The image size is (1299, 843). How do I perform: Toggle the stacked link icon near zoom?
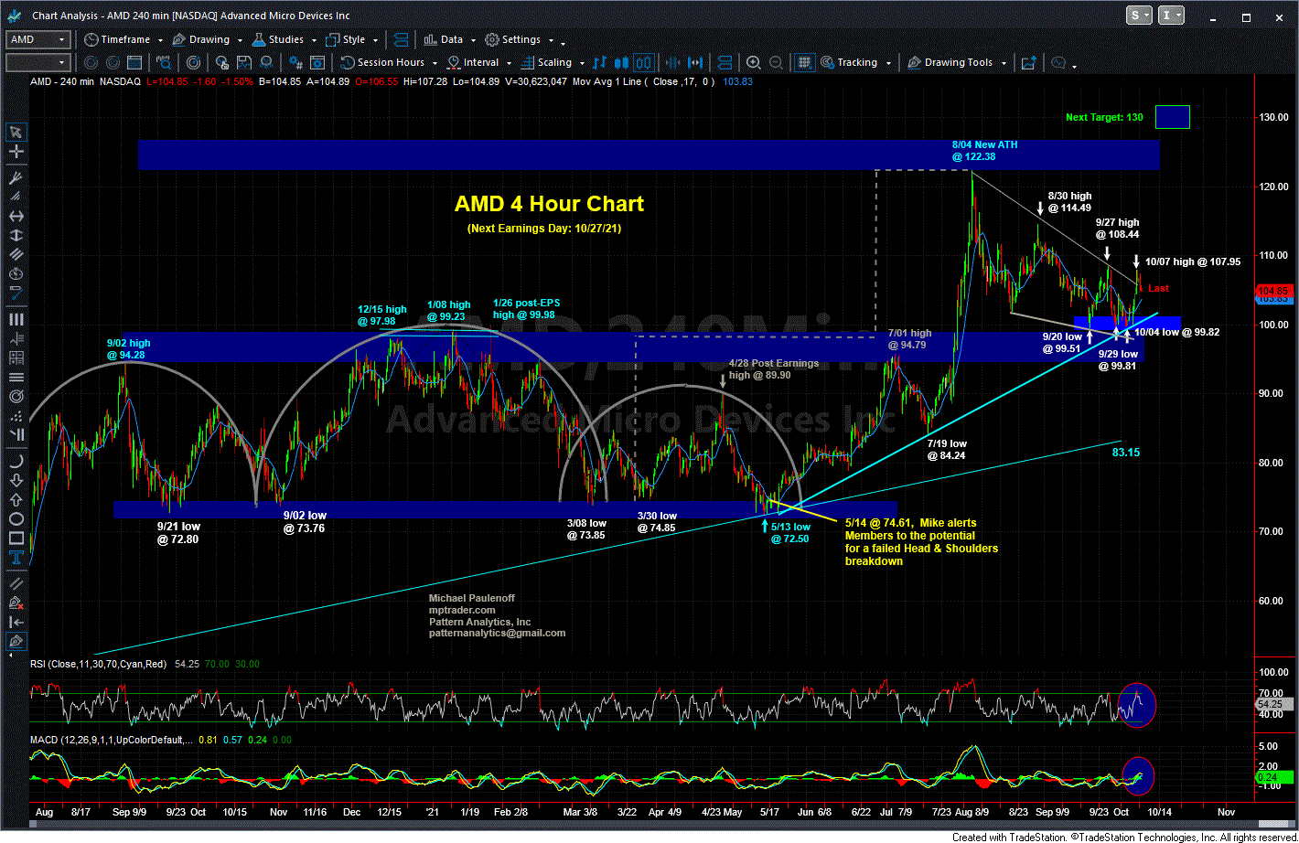(x=724, y=62)
